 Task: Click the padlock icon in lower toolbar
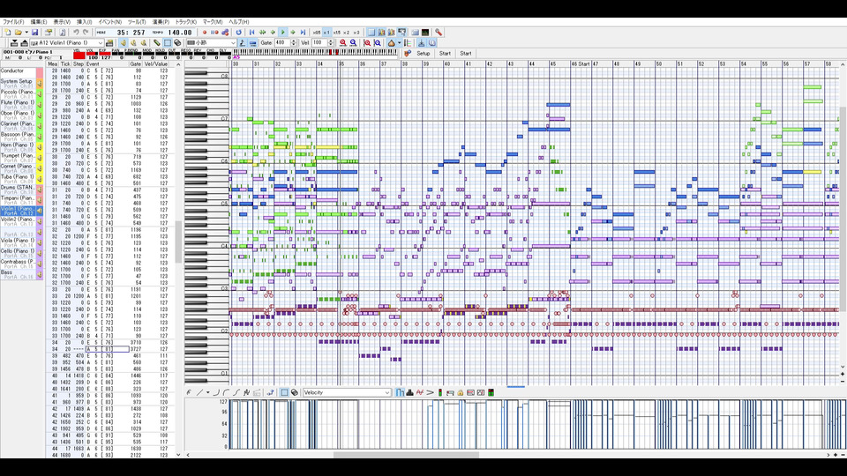(461, 392)
